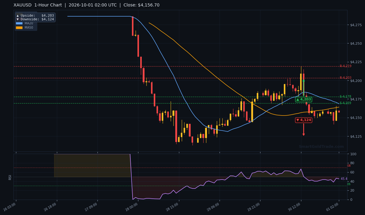Click the RSI oversold OS label
365x215 pixels.
tap(349, 184)
